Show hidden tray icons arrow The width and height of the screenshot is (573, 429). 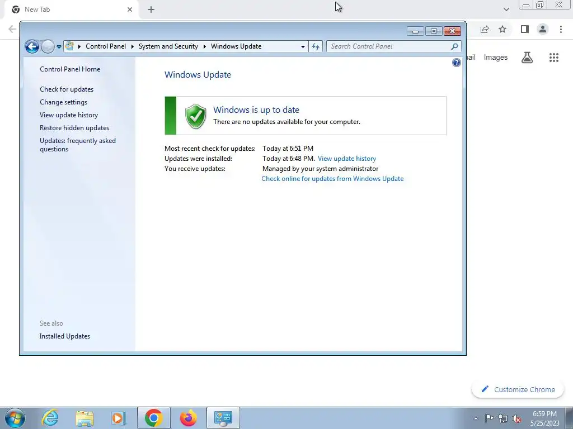click(x=476, y=418)
